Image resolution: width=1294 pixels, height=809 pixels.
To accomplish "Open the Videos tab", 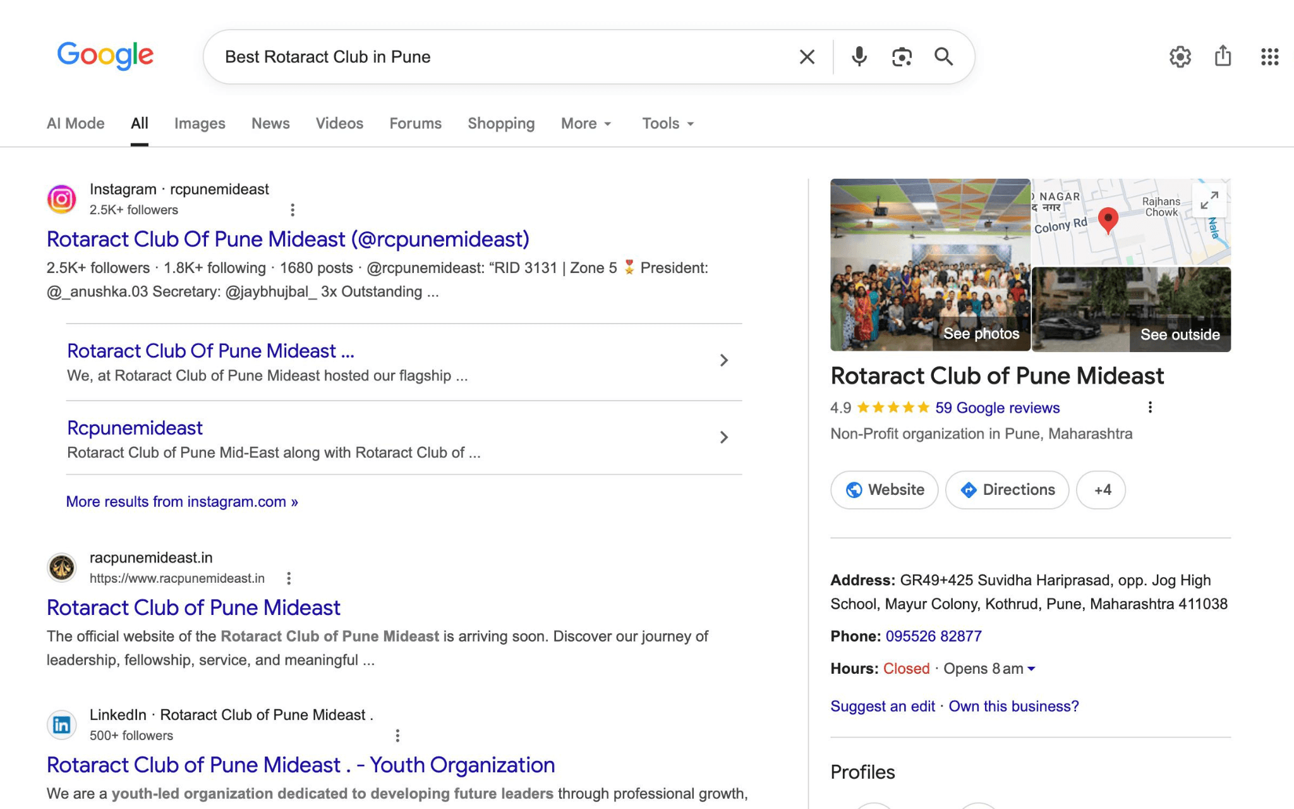I will click(x=339, y=123).
